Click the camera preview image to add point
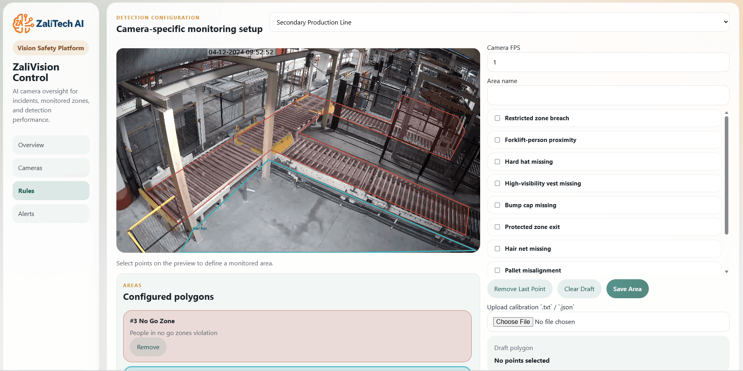Image resolution: width=743 pixels, height=371 pixels. pos(298,150)
